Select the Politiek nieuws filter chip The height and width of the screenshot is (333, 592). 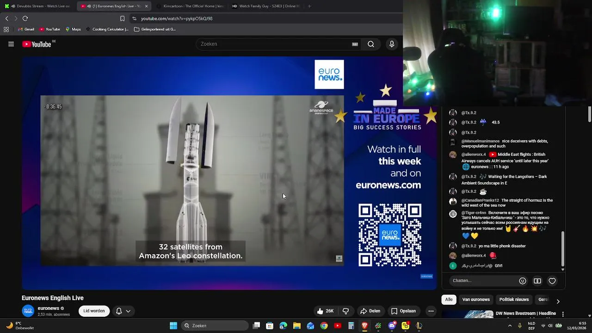pyautogui.click(x=514, y=300)
